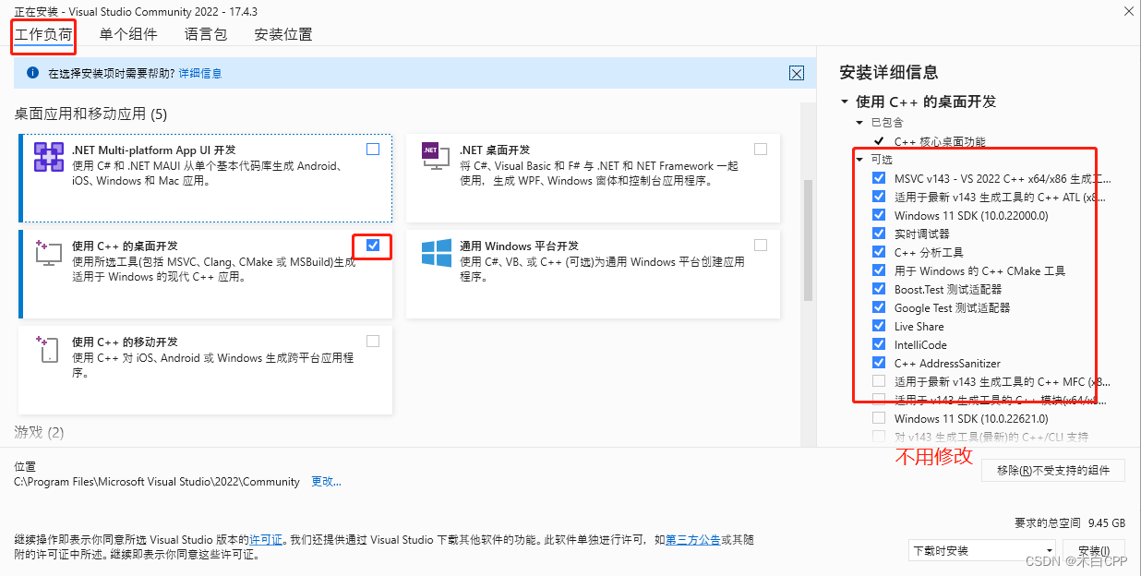Switch to the 单个组件 tab
The width and height of the screenshot is (1141, 576).
pos(128,35)
